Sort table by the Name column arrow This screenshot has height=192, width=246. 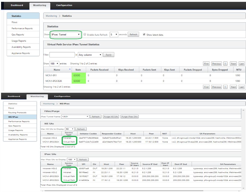click(x=70, y=69)
